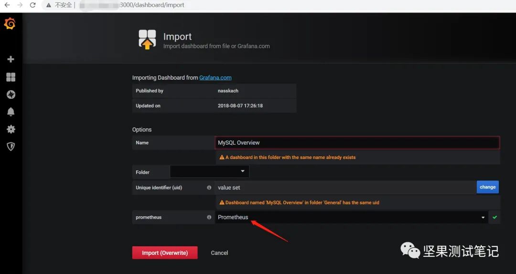The image size is (516, 274).
Task: Open the Create plus menu in sidebar
Action: click(11, 59)
